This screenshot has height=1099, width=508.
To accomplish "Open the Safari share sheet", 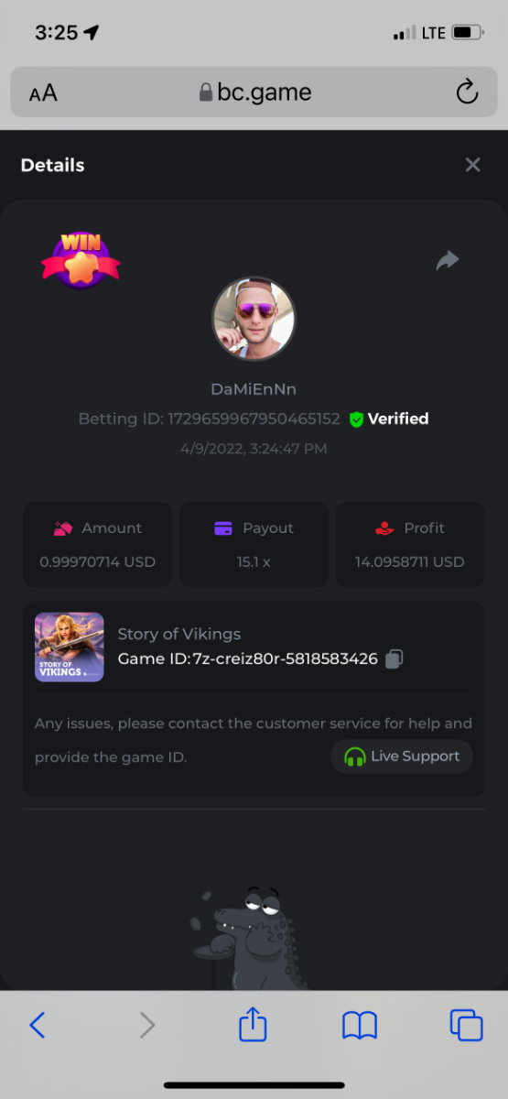I will click(253, 1023).
